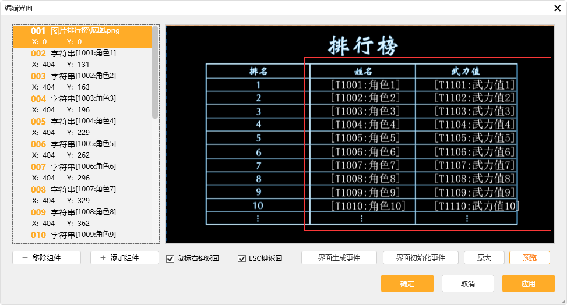Toggle the 鼠标右键返回 checkbox

click(x=170, y=258)
